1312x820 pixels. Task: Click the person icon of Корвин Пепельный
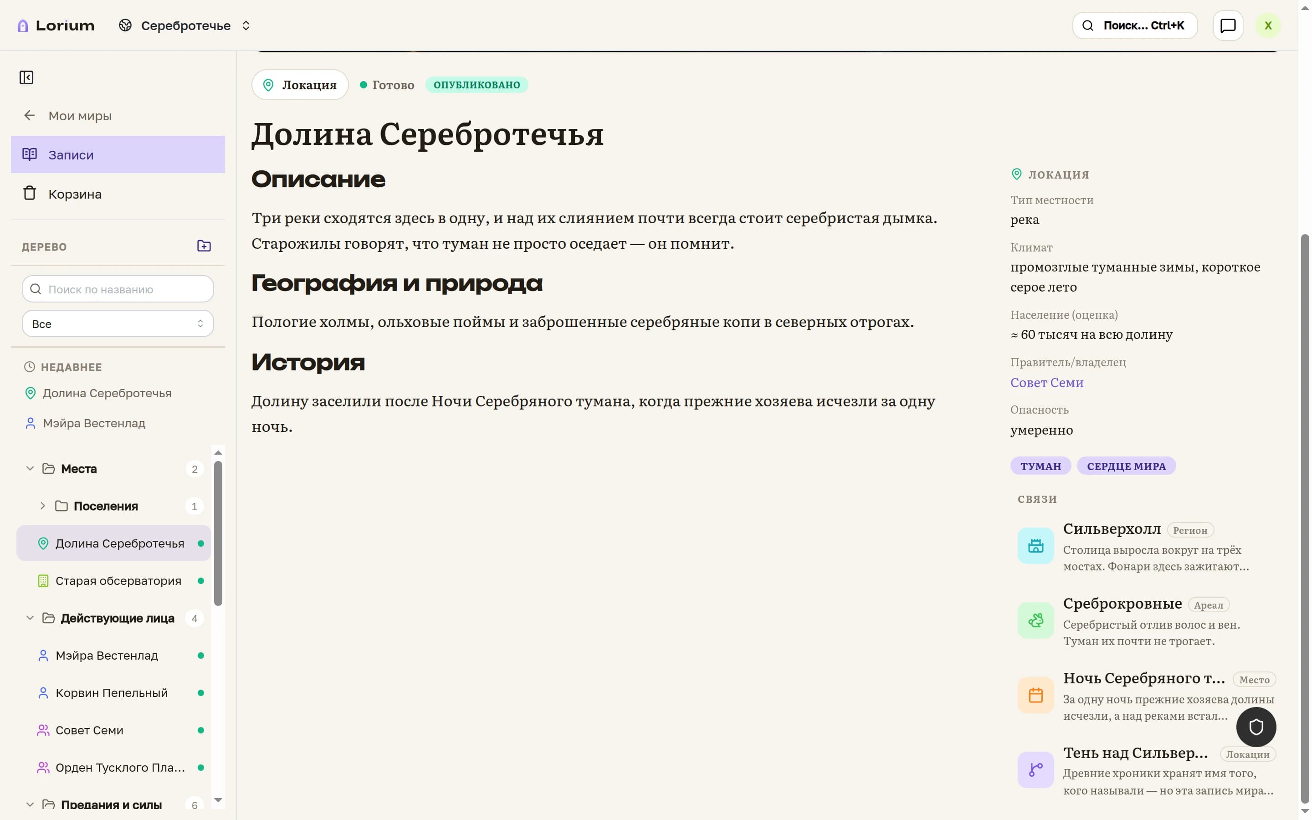click(43, 693)
